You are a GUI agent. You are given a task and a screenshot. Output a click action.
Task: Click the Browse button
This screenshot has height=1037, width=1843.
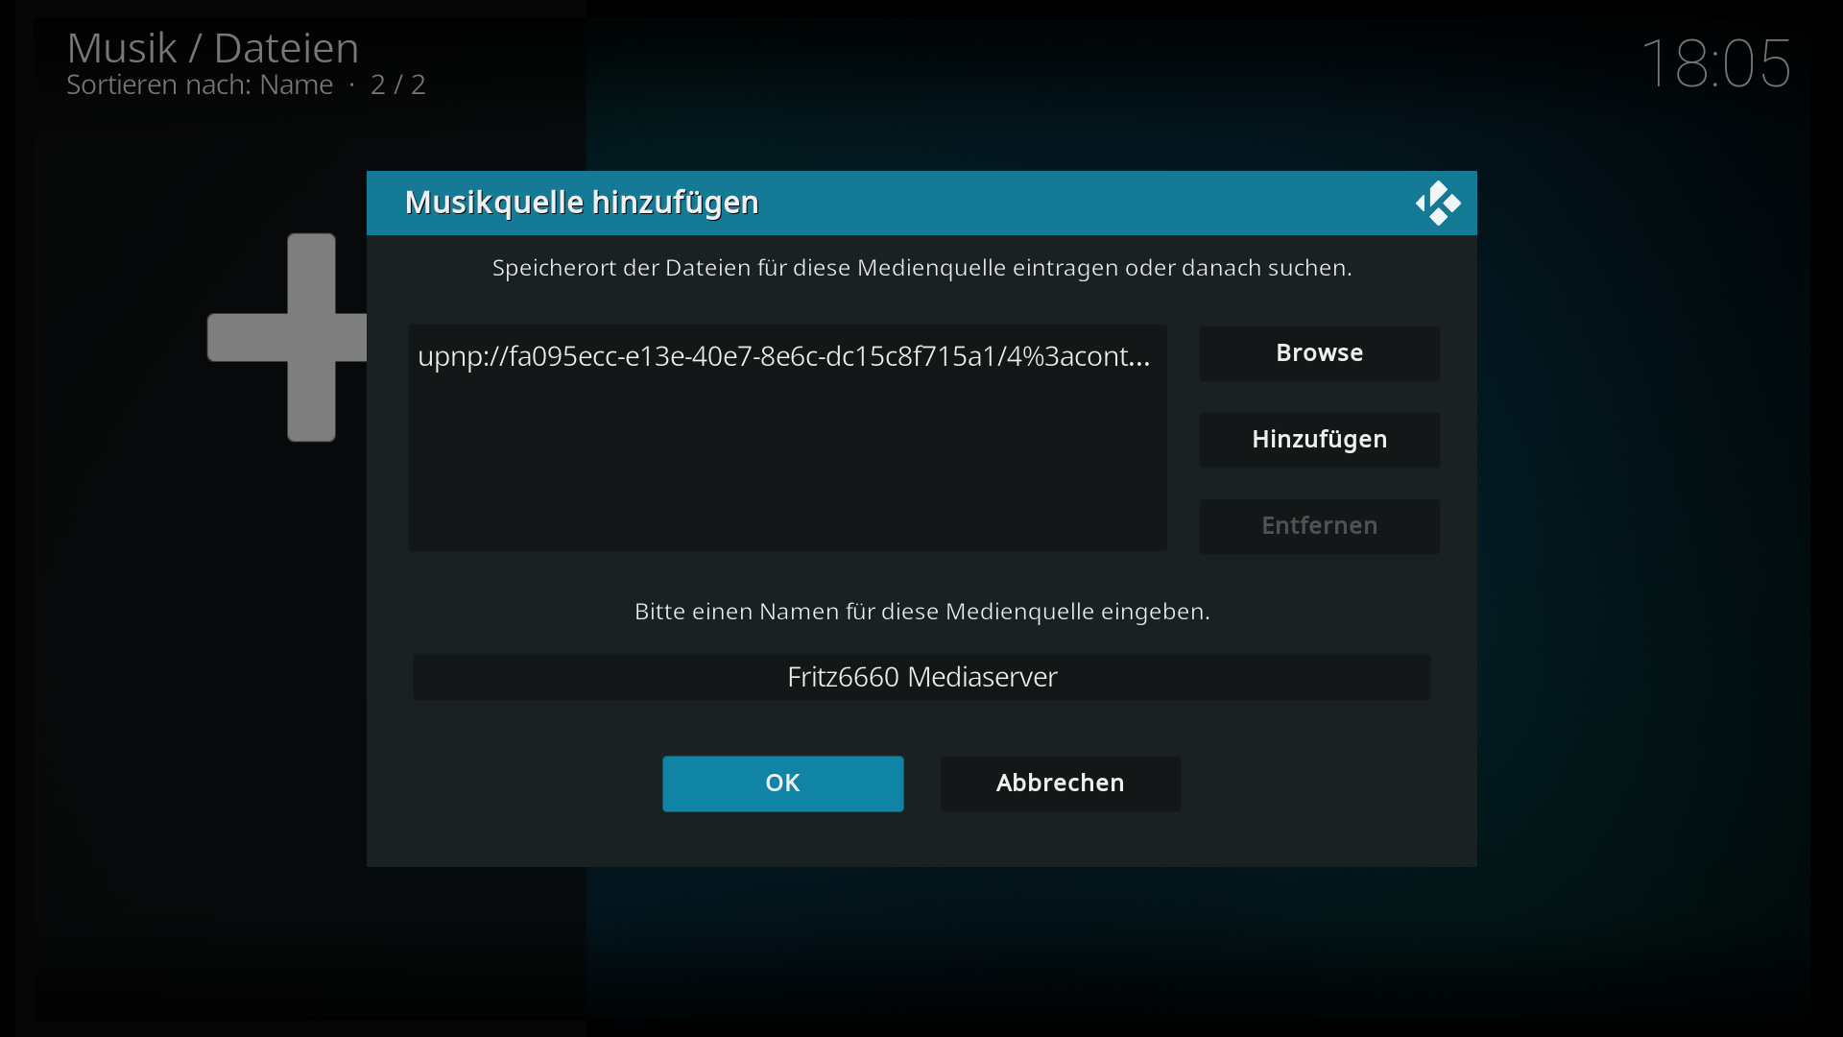tap(1319, 353)
